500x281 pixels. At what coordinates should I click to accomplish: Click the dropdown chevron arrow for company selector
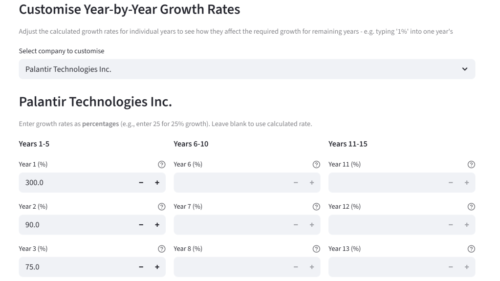(x=464, y=69)
